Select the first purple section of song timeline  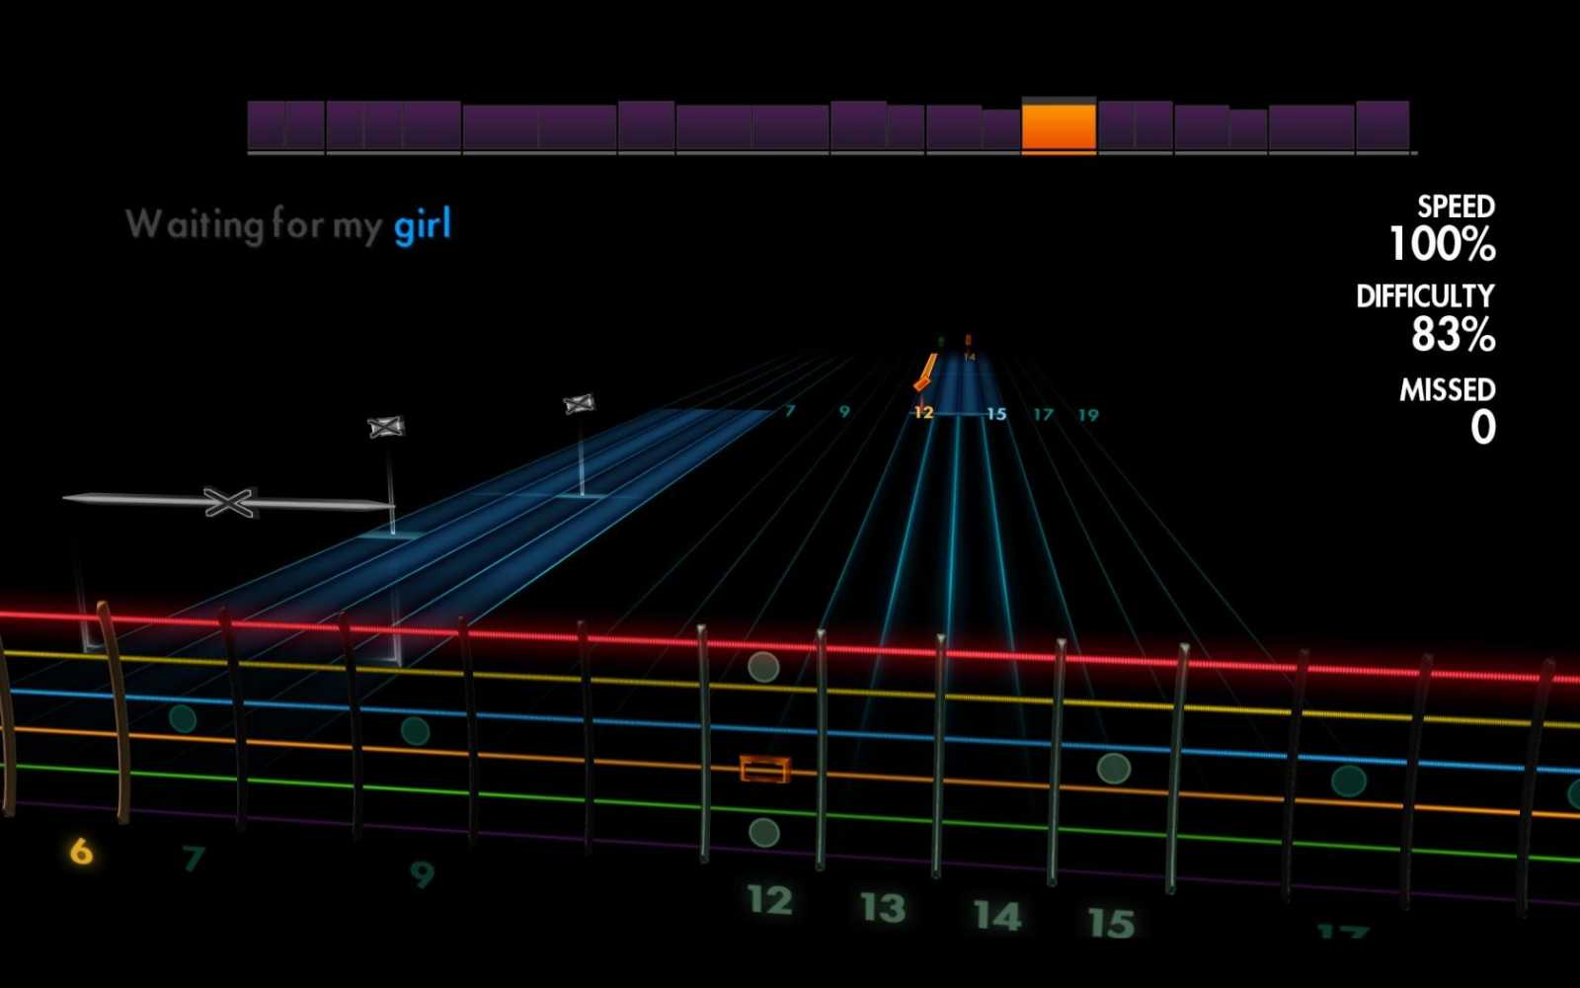(x=266, y=126)
